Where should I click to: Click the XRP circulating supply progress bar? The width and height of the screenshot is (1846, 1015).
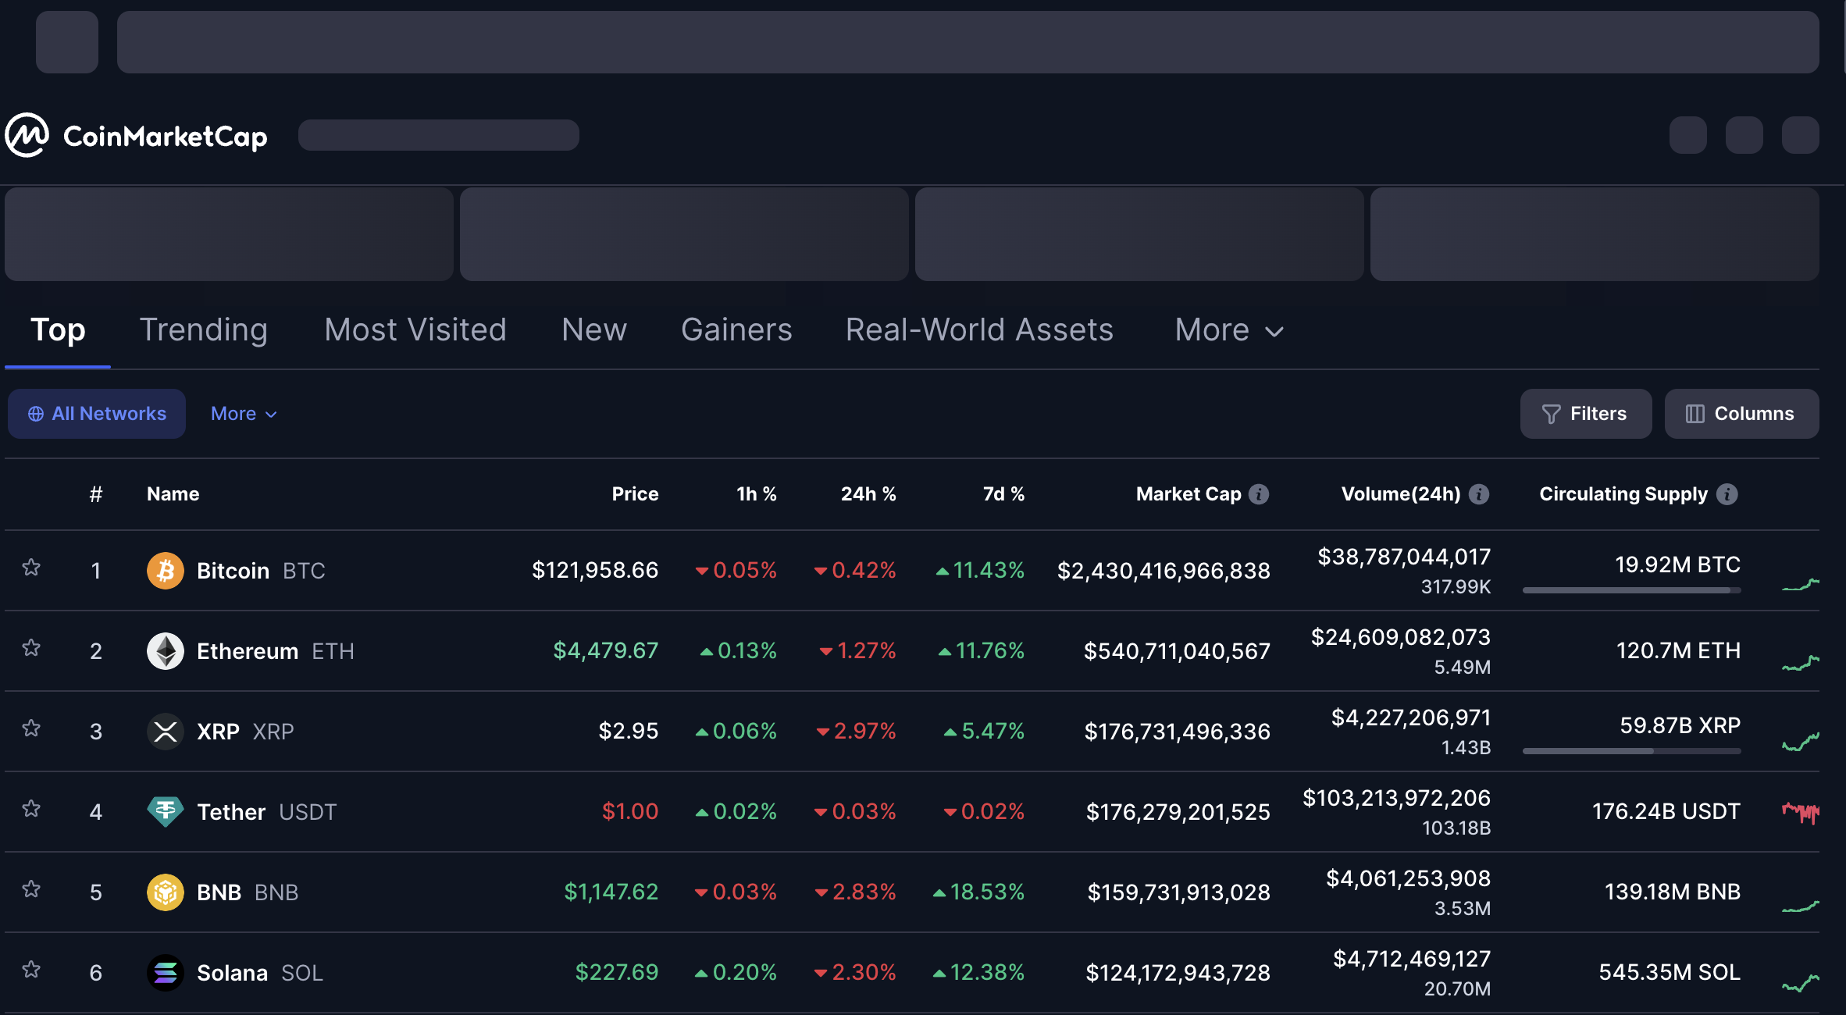[x=1631, y=751]
